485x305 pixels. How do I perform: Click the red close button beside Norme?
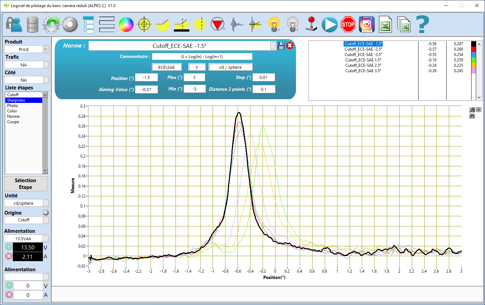tap(290, 46)
